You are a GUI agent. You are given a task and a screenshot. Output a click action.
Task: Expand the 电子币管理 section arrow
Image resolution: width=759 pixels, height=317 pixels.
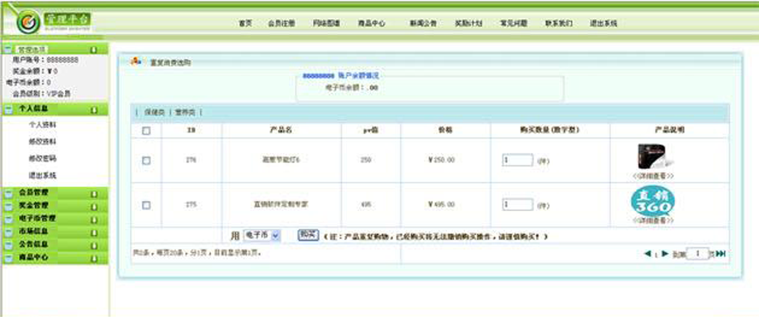(94, 220)
